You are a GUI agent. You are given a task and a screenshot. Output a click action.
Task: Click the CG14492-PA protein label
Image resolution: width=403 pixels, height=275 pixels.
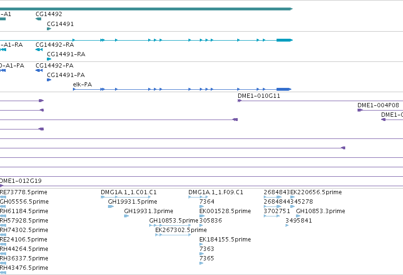(x=54, y=66)
